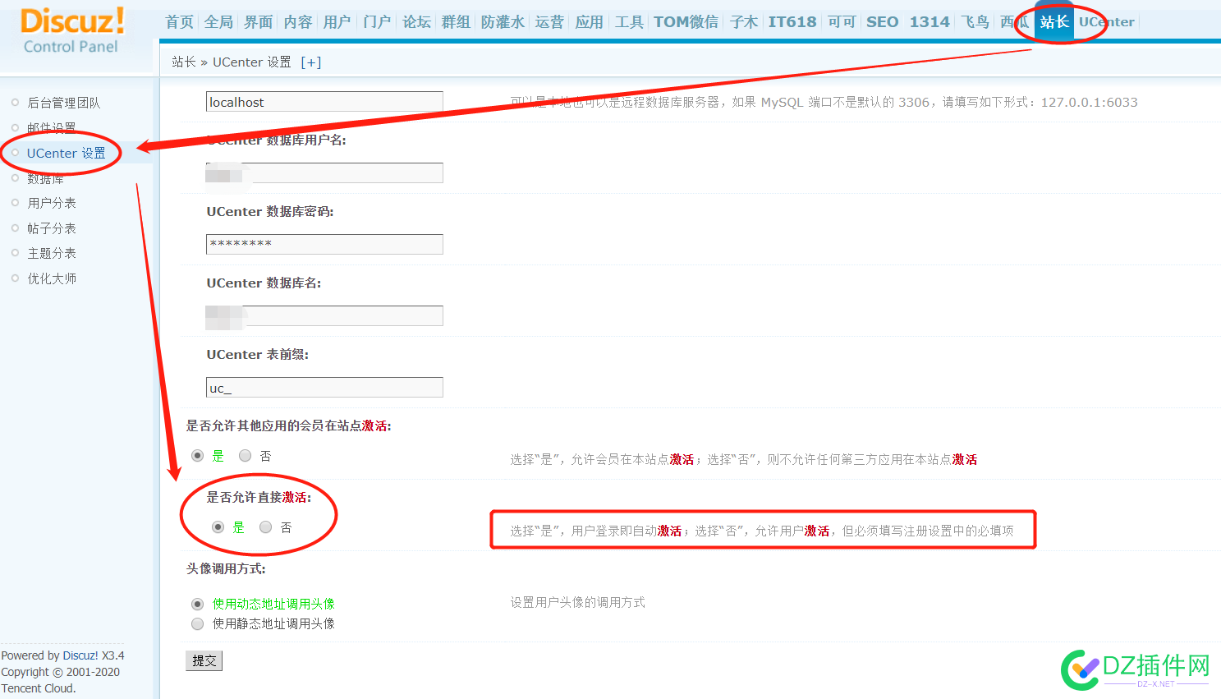Open the 论坛 navigation tab
This screenshot has width=1221, height=699.
point(416,22)
